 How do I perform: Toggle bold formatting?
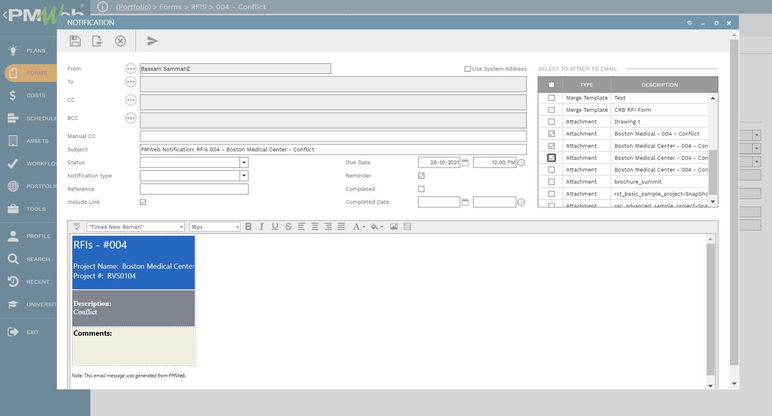click(248, 226)
